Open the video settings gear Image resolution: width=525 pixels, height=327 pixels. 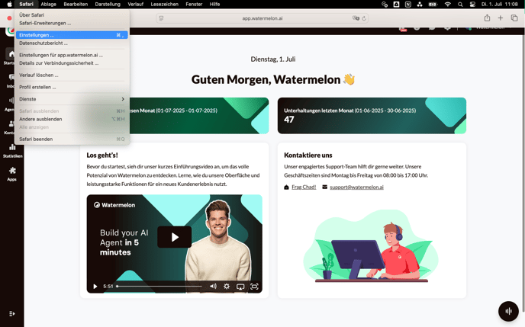(x=227, y=286)
